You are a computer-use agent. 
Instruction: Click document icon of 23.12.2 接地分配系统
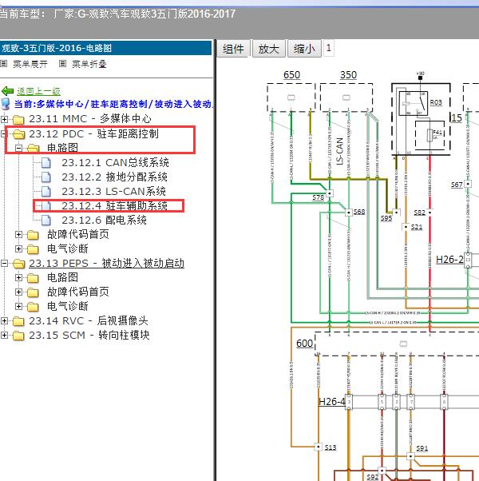click(46, 177)
